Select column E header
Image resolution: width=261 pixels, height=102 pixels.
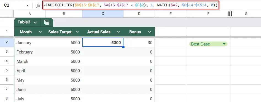(170, 14)
